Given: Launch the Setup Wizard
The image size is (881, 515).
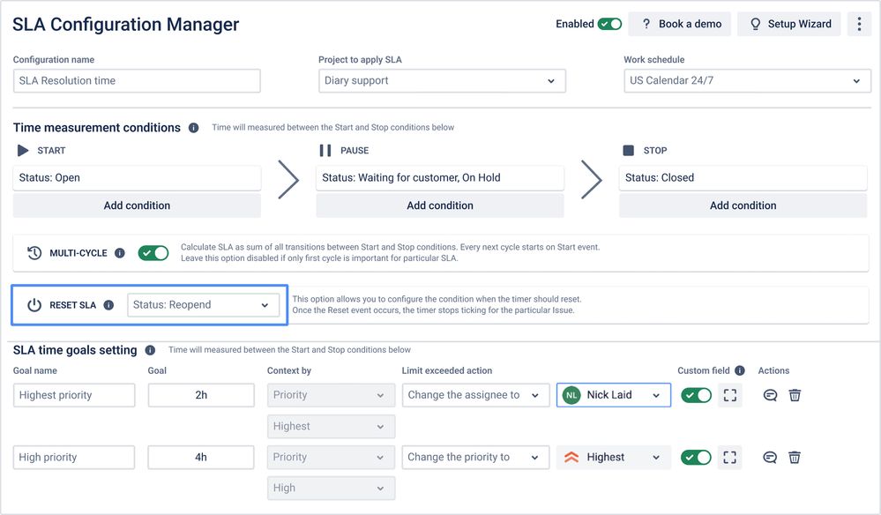Looking at the screenshot, I should point(789,24).
